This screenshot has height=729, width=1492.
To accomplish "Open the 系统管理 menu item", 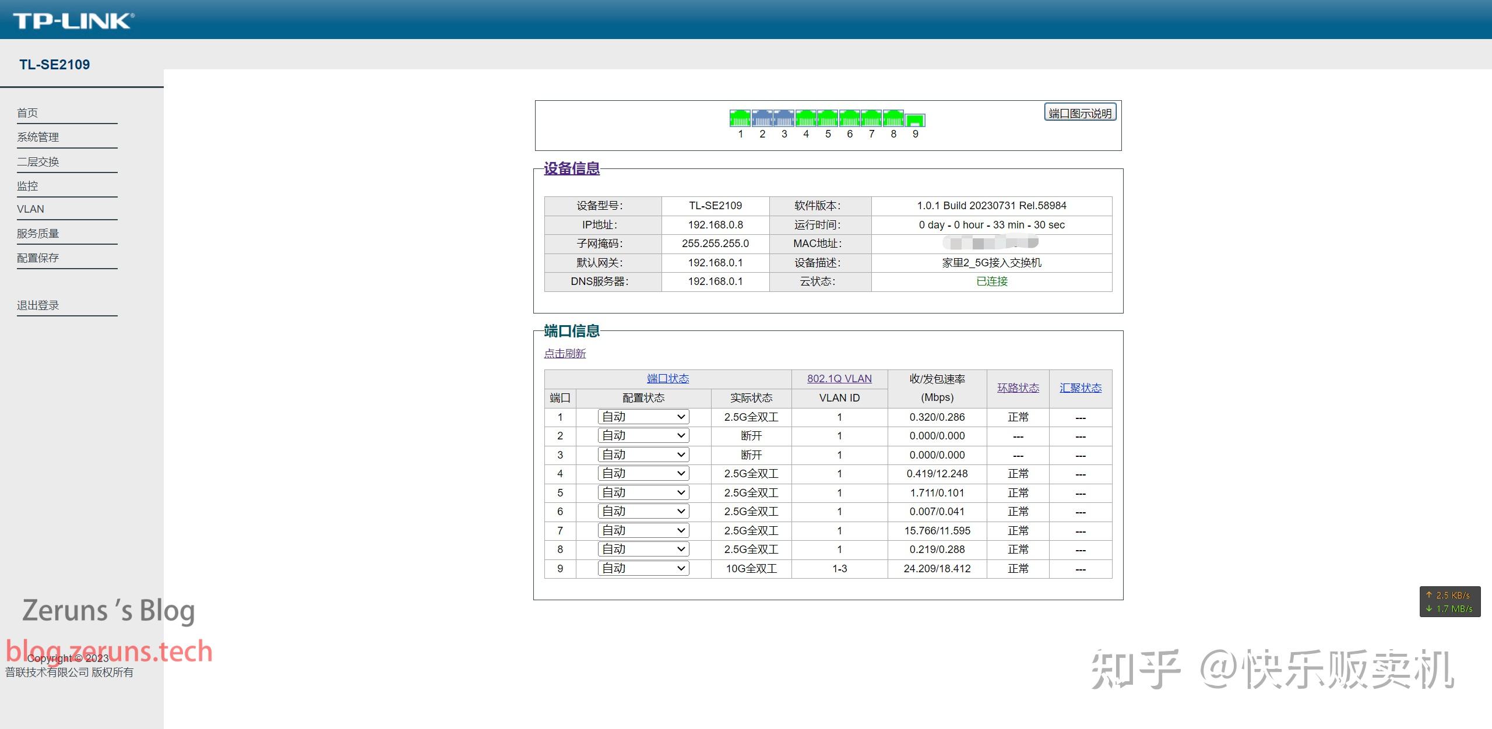I will [x=38, y=137].
